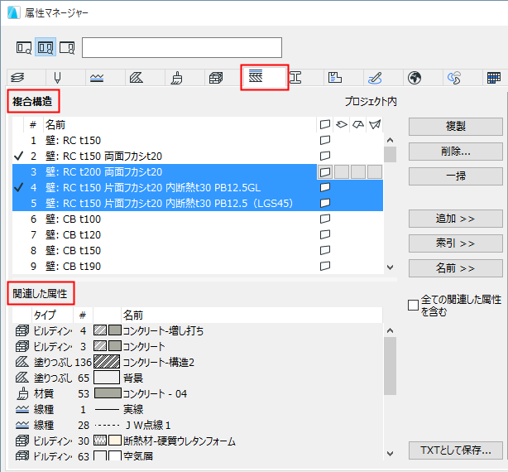Sort composites by 名前 column header
The width and height of the screenshot is (508, 472).
(x=180, y=125)
